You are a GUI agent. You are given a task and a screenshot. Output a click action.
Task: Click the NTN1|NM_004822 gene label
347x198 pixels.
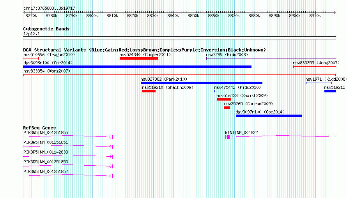coord(241,133)
